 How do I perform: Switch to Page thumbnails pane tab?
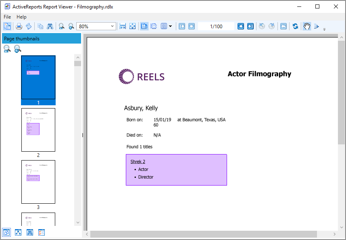6,232
